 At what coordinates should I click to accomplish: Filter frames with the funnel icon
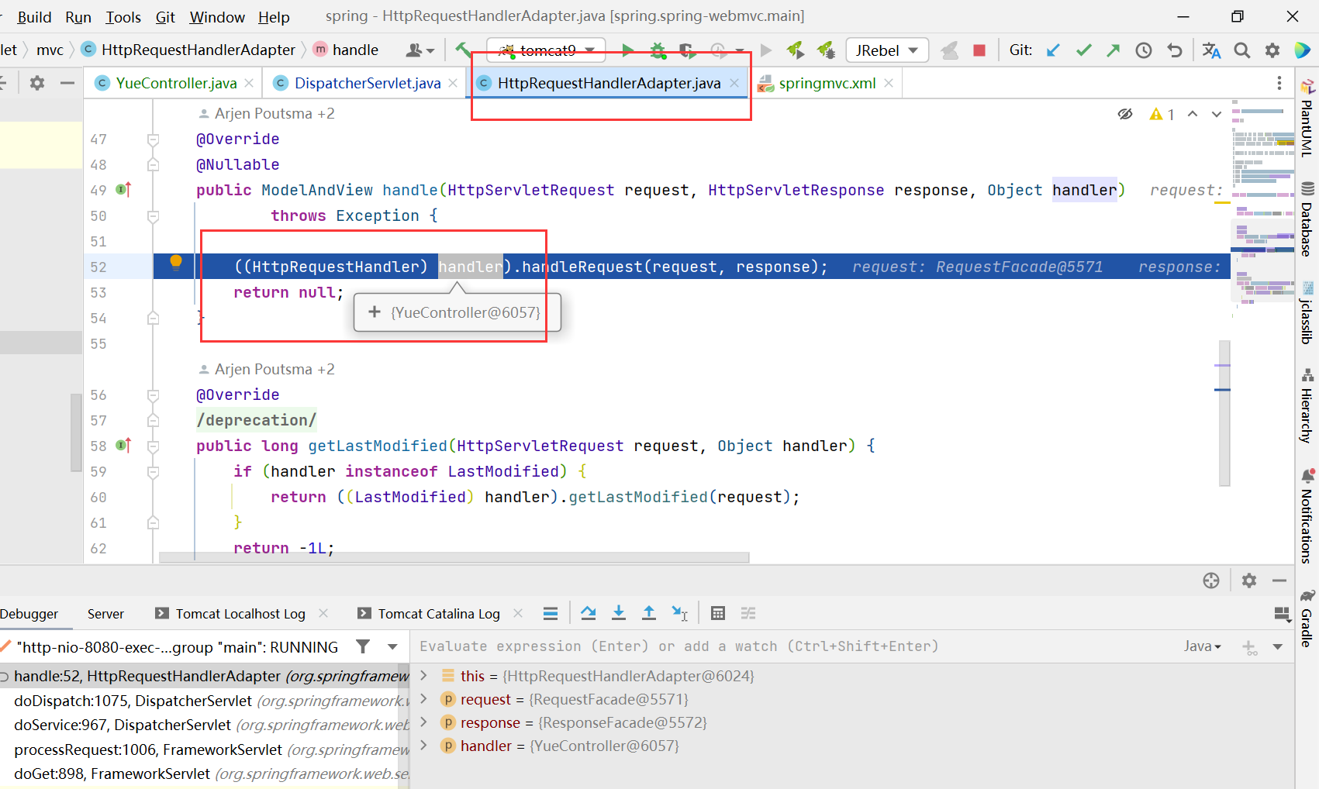(x=363, y=646)
